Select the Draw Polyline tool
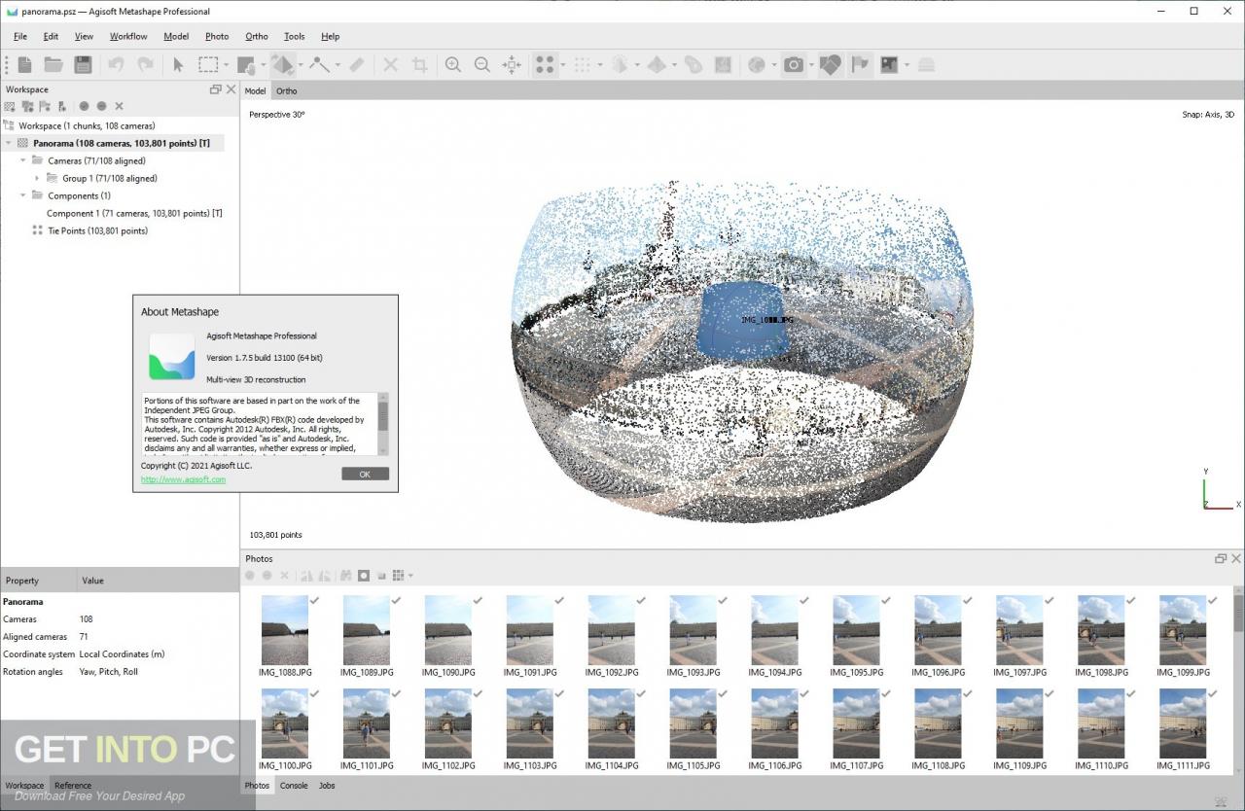The image size is (1245, 811). click(319, 64)
